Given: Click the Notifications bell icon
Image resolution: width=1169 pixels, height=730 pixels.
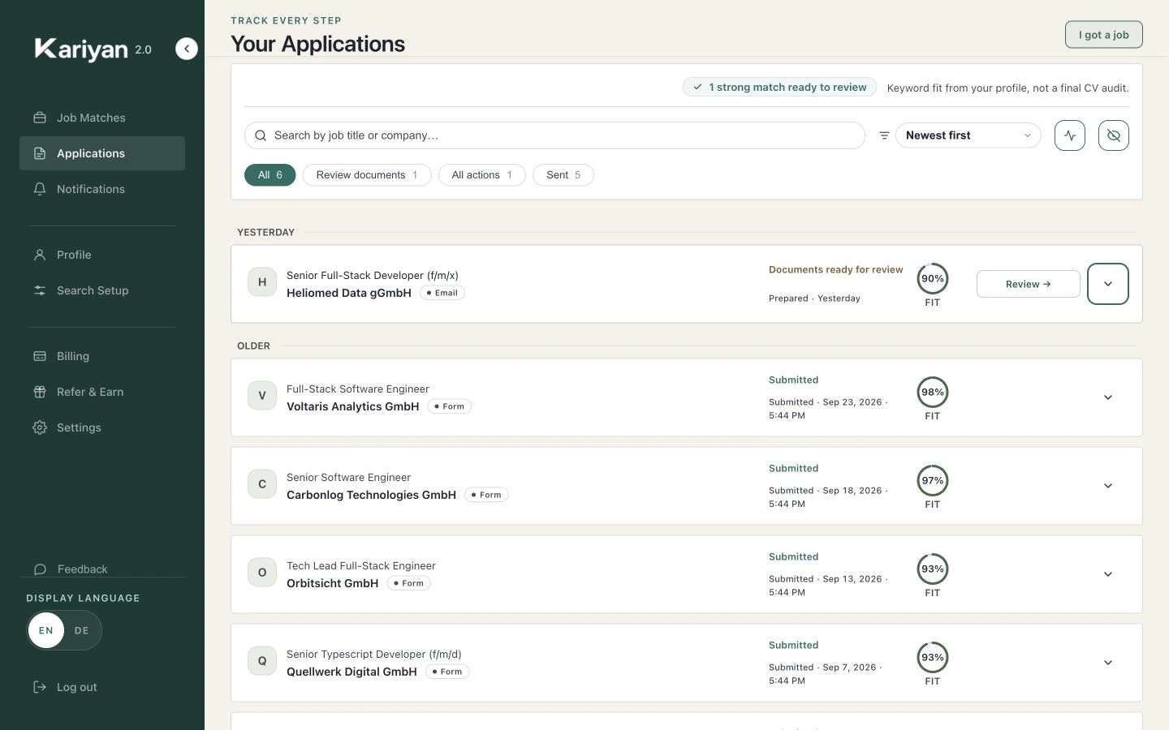Looking at the screenshot, I should click(x=40, y=189).
